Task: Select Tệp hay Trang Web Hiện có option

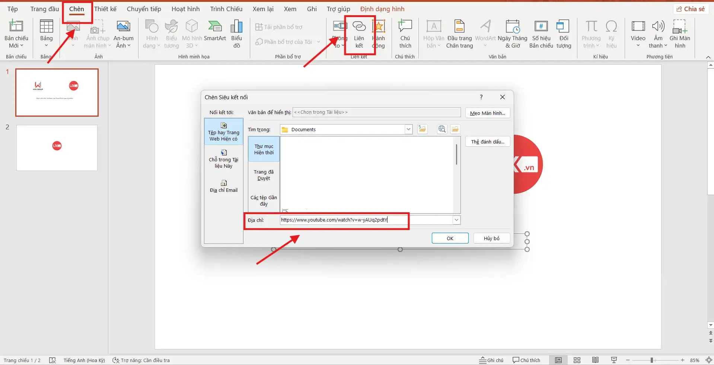Action: pyautogui.click(x=223, y=132)
